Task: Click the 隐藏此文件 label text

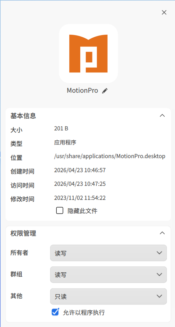Action: [x=83, y=211]
